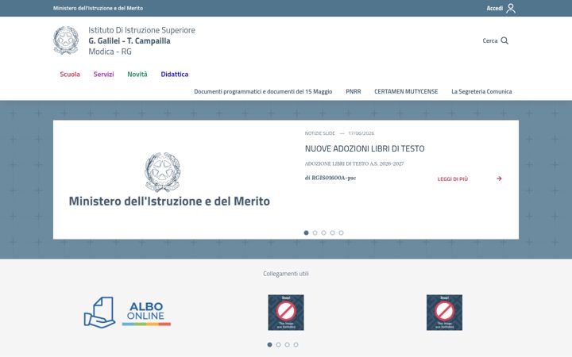The width and height of the screenshot is (572, 357).
Task: Open the CERTAMEN MUTYCENSE link
Action: (x=406, y=91)
